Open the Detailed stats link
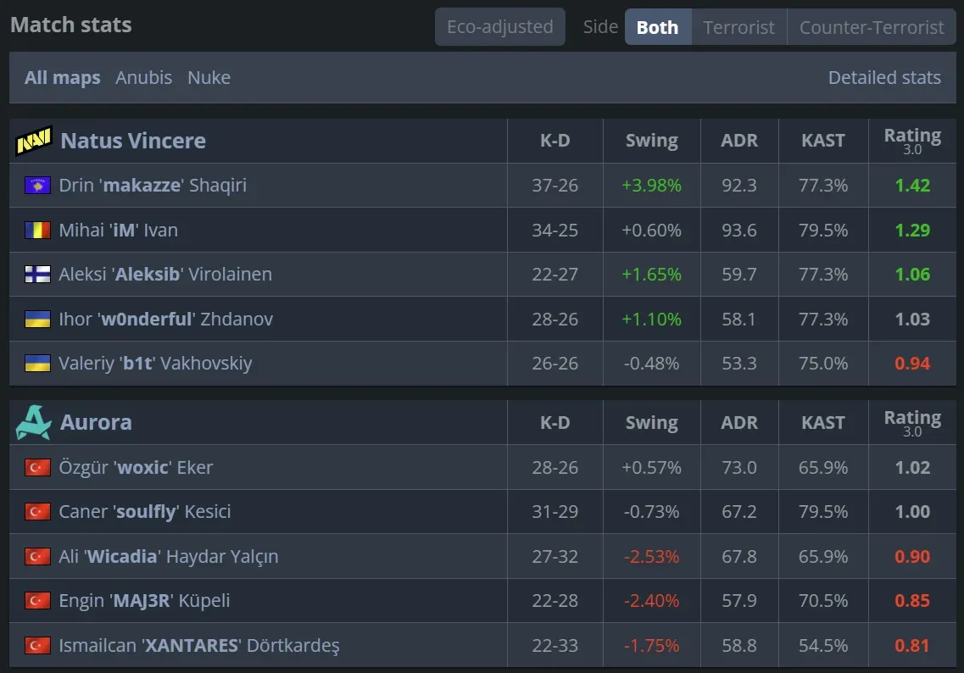Screen dimensions: 964x673 tap(884, 78)
